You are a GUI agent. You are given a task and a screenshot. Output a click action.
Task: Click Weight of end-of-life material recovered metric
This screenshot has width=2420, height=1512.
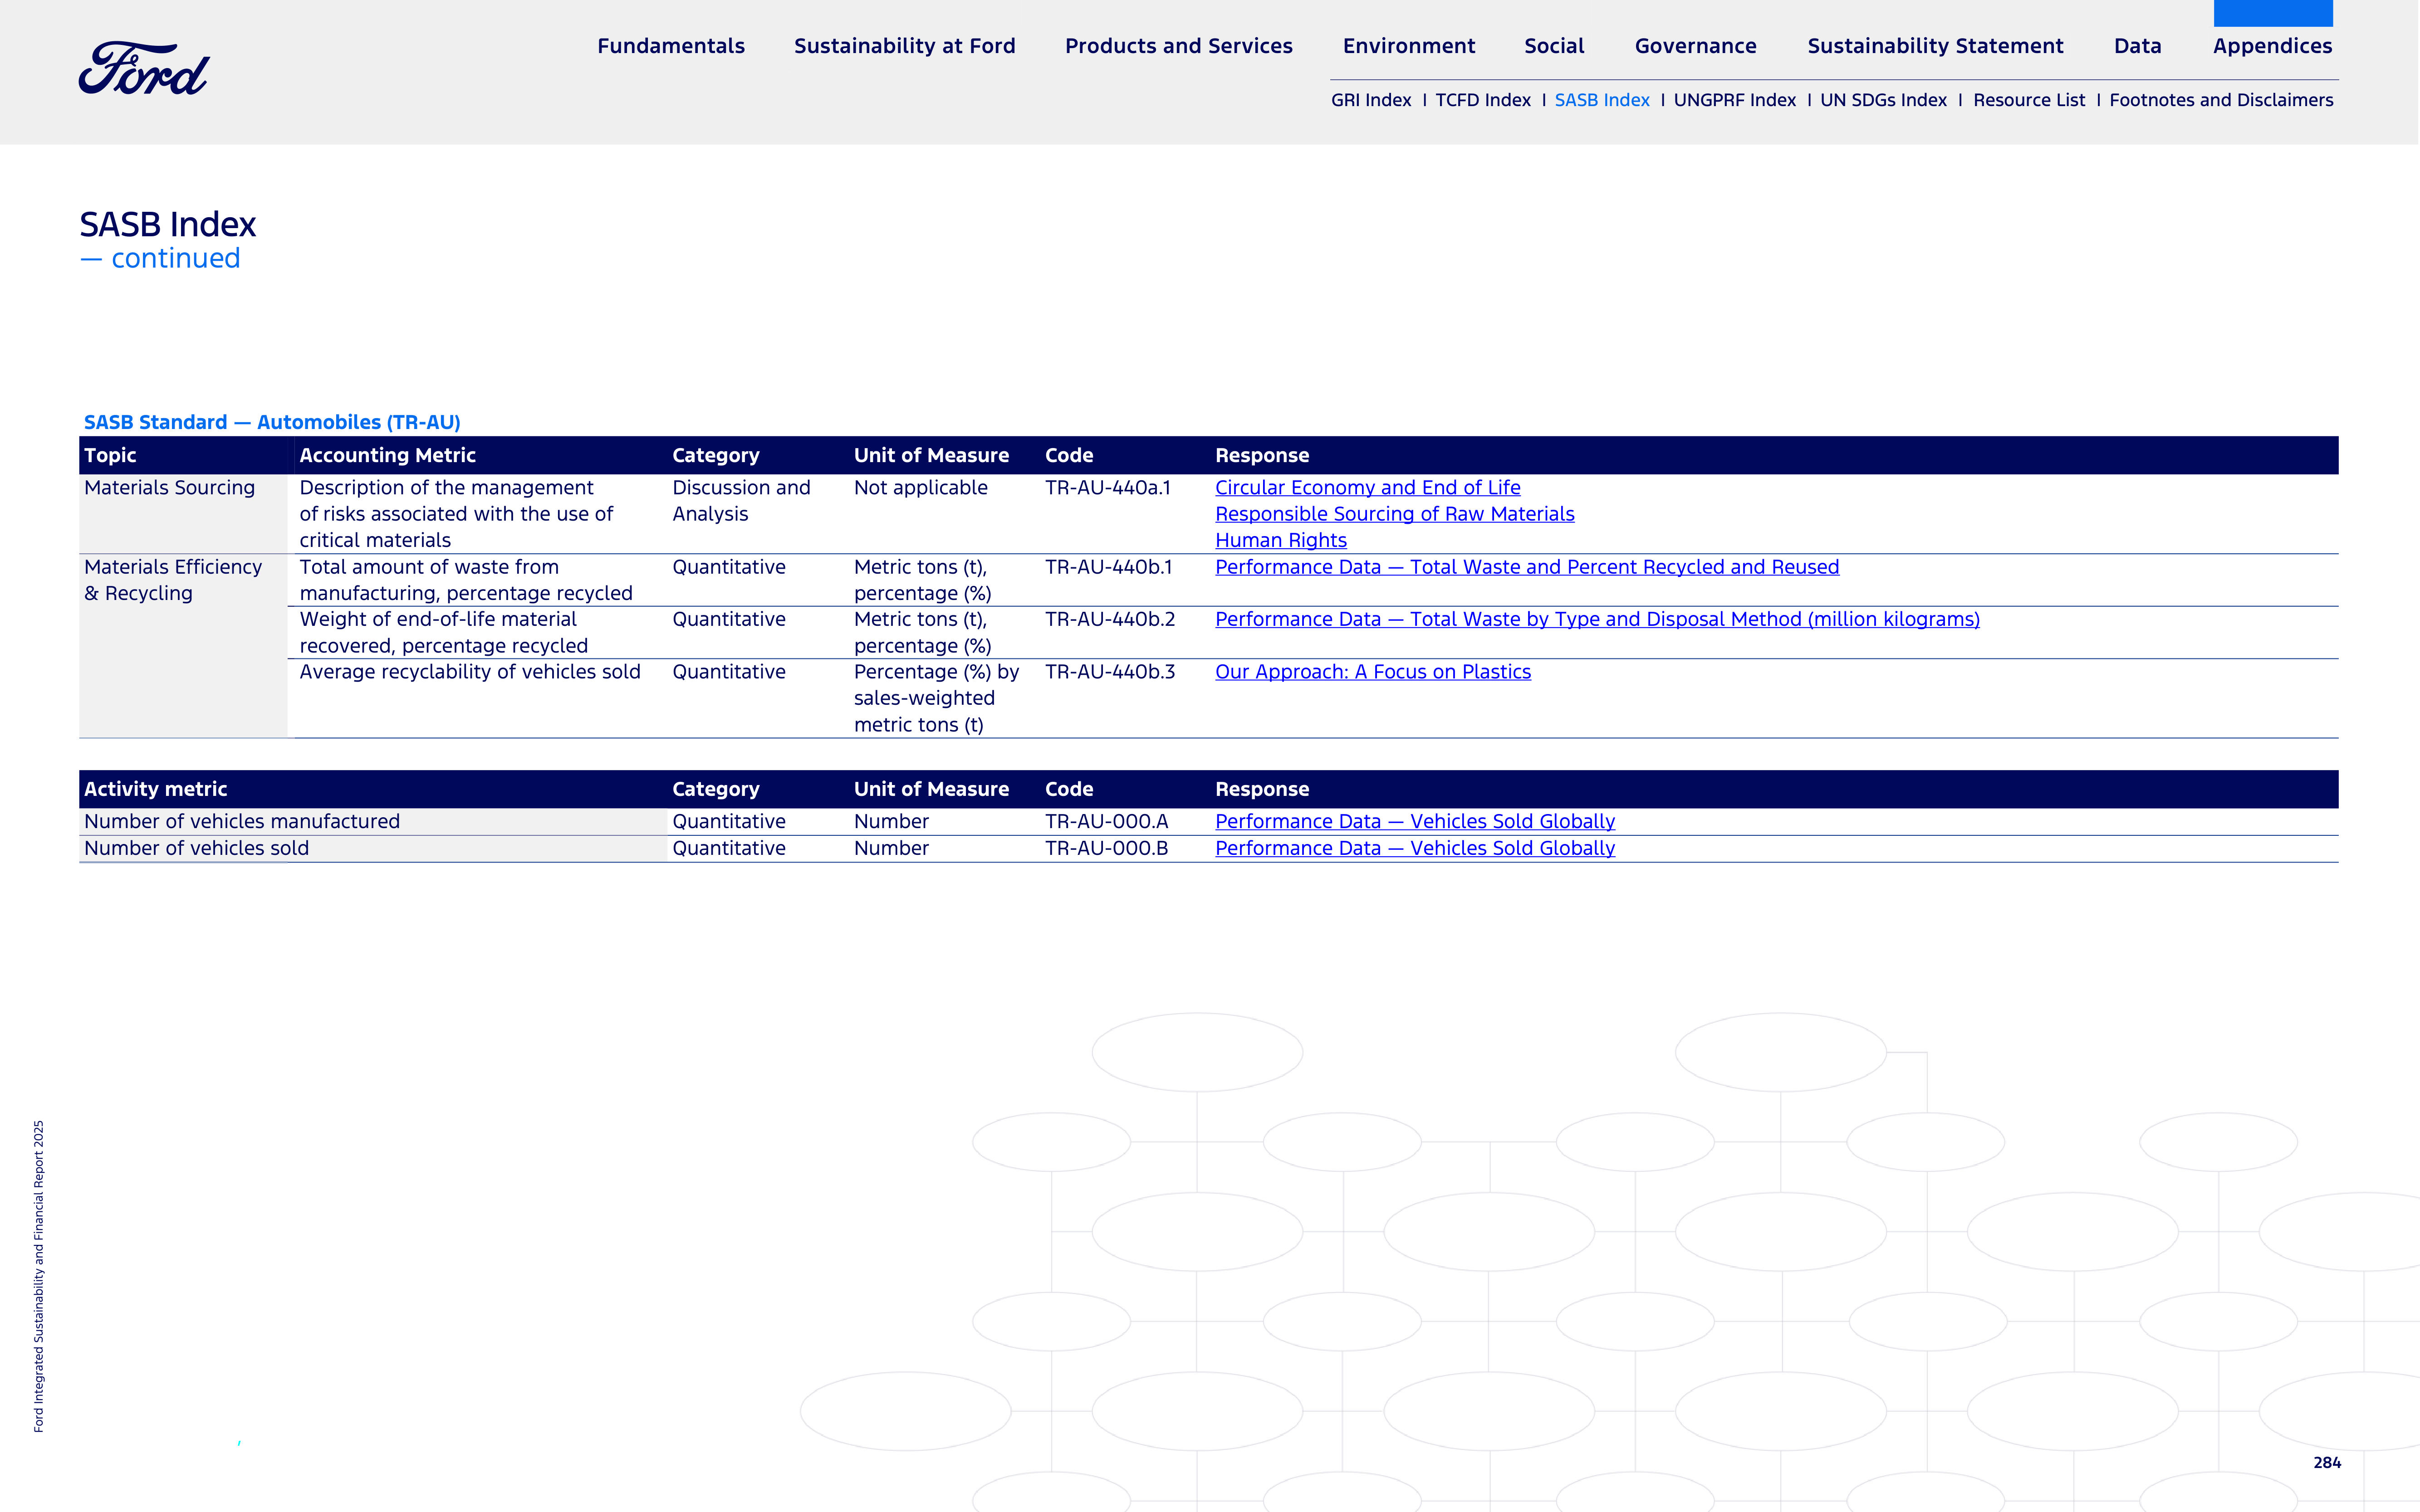[x=443, y=632]
